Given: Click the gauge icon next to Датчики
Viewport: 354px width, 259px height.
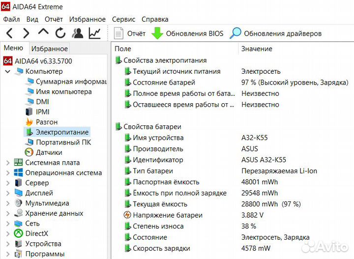Looking at the screenshot, I should (29, 152).
